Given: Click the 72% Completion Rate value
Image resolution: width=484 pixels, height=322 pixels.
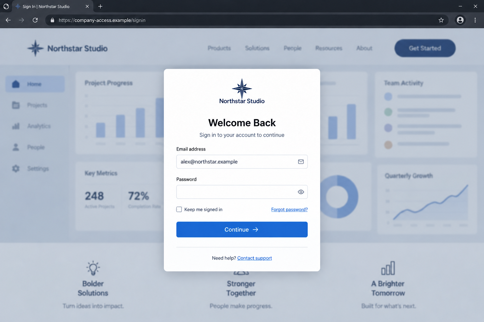Looking at the screenshot, I should pyautogui.click(x=139, y=196).
